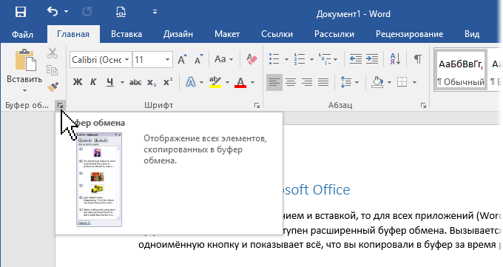
Task: Align text right
Action: click(307, 83)
